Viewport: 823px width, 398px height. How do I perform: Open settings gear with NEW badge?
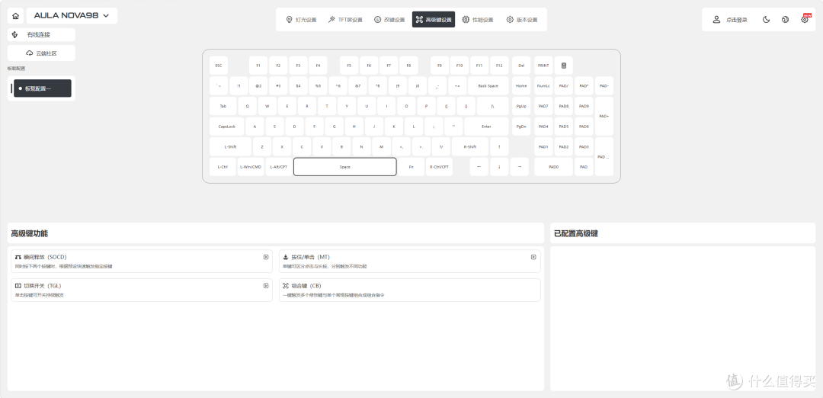click(x=805, y=19)
